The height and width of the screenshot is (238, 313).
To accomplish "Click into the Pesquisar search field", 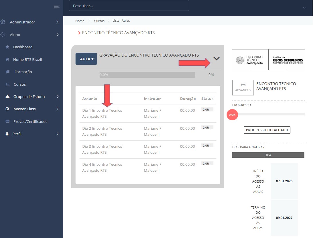I will (x=129, y=6).
